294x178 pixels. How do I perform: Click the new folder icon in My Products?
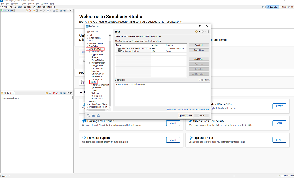tap(47, 93)
